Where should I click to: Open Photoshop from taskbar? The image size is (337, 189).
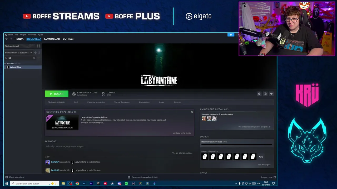(x=84, y=183)
